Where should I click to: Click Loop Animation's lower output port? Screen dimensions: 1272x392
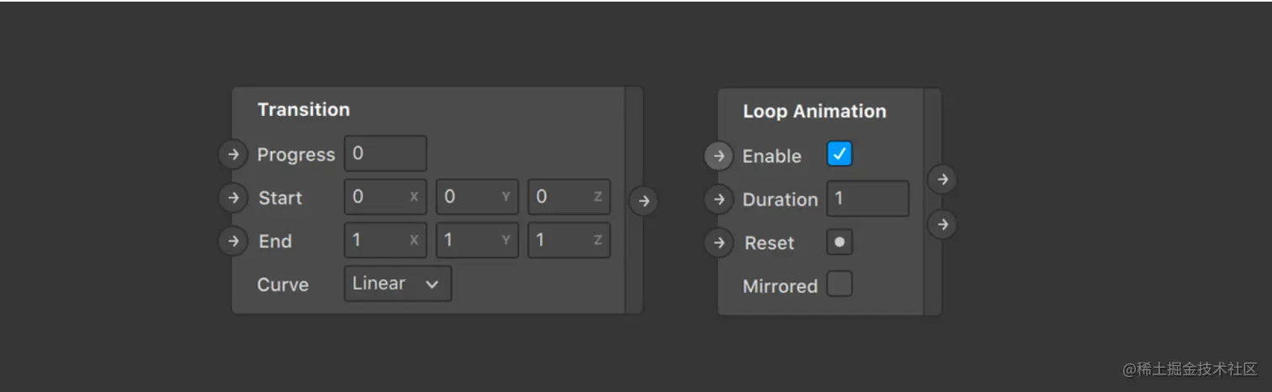click(942, 225)
